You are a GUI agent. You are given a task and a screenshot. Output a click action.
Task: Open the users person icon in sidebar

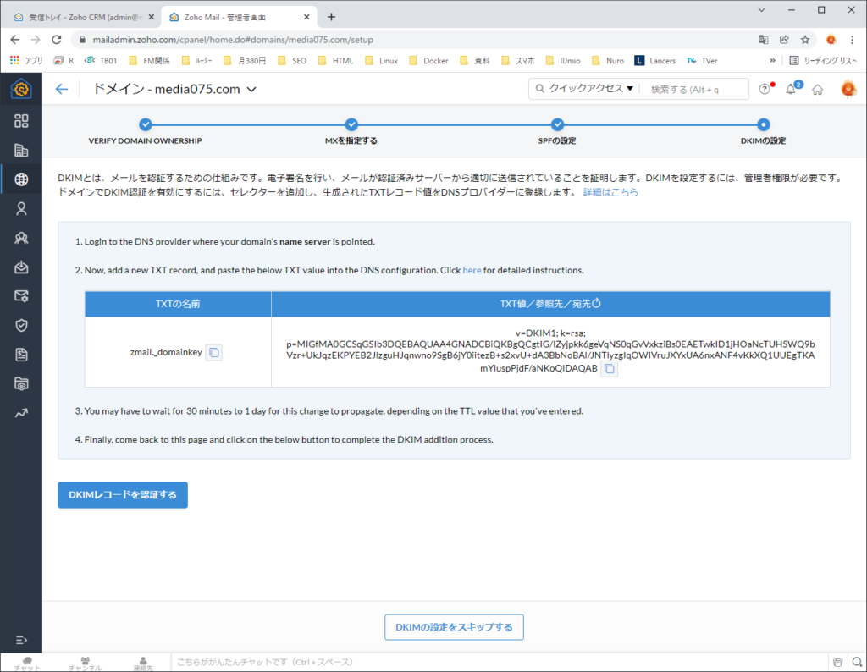[x=21, y=208]
